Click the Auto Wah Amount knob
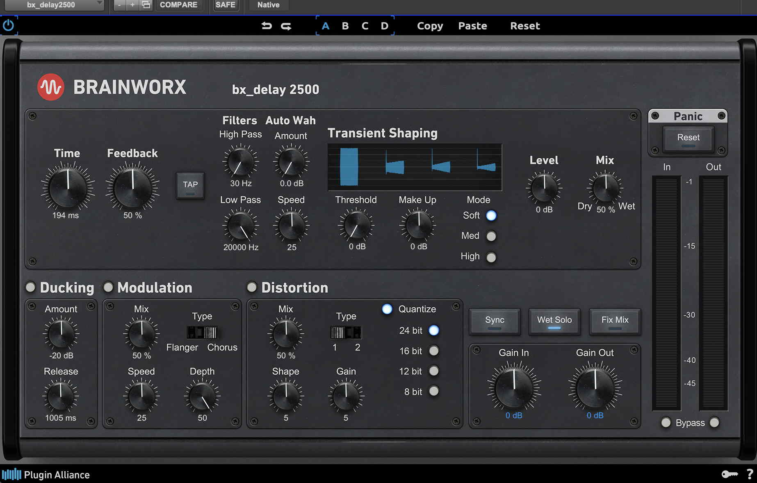 coord(291,162)
